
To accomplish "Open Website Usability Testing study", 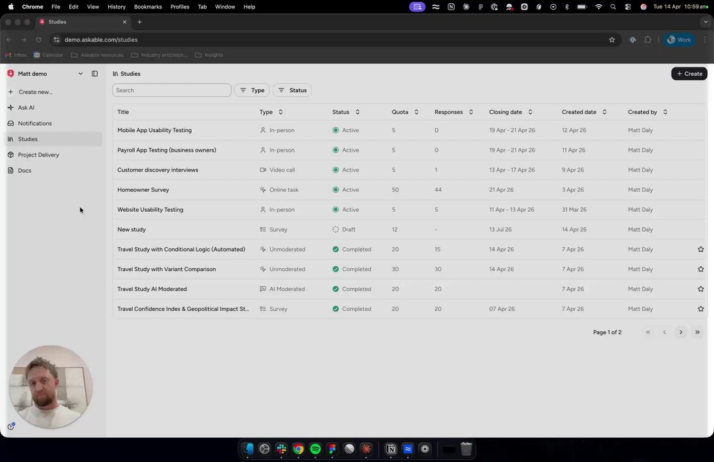I will point(150,210).
